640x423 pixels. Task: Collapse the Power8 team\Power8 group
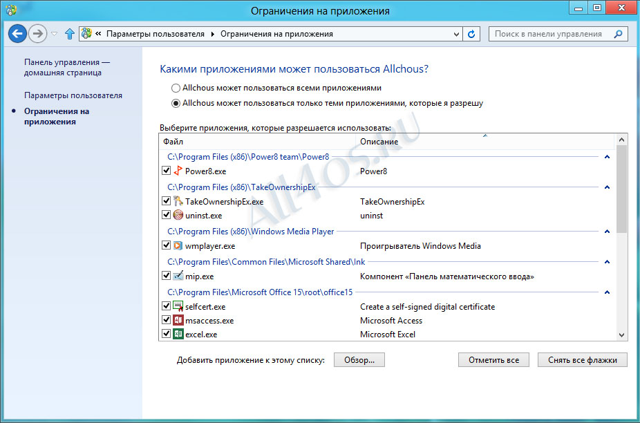[x=607, y=157]
